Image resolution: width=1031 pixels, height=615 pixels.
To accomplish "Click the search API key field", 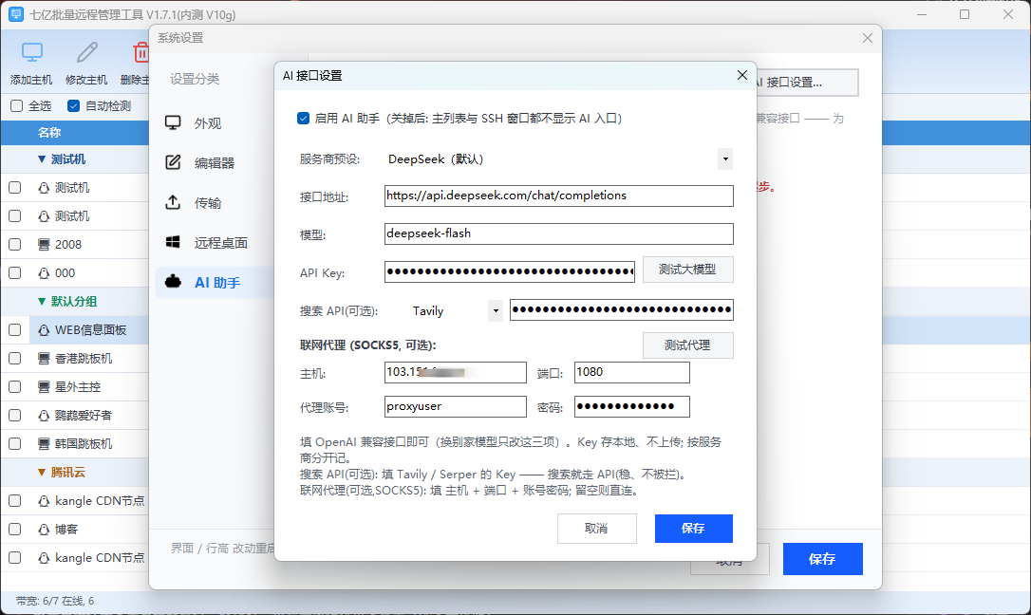I will pyautogui.click(x=622, y=310).
